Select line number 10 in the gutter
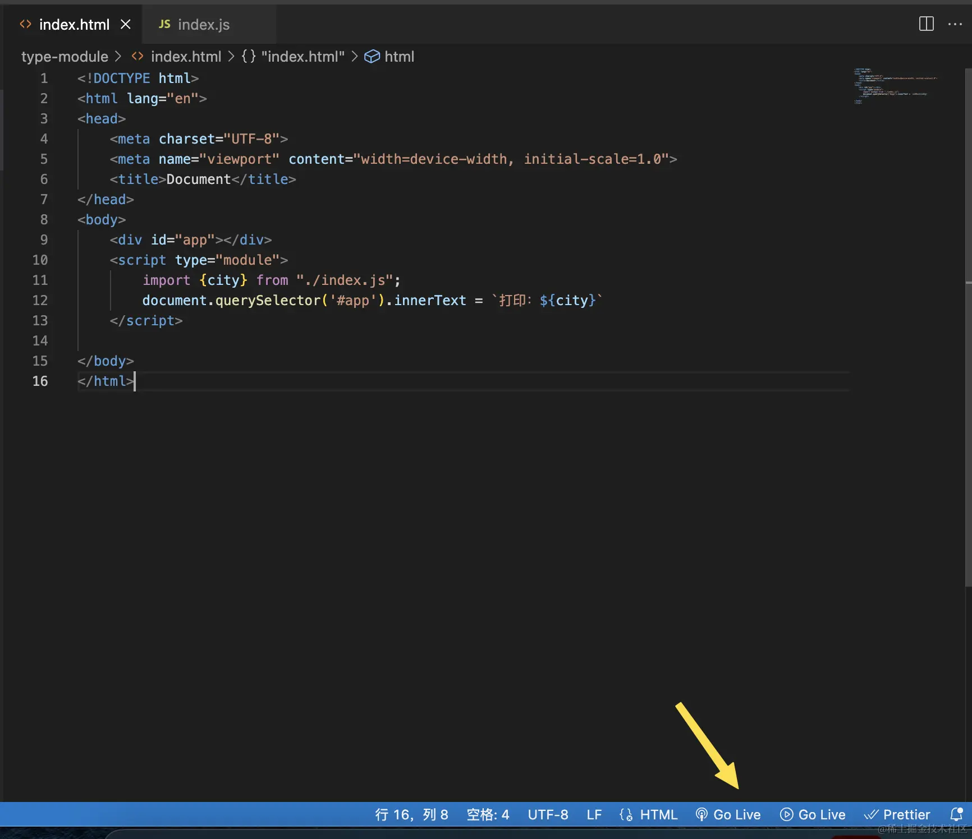 click(x=40, y=260)
